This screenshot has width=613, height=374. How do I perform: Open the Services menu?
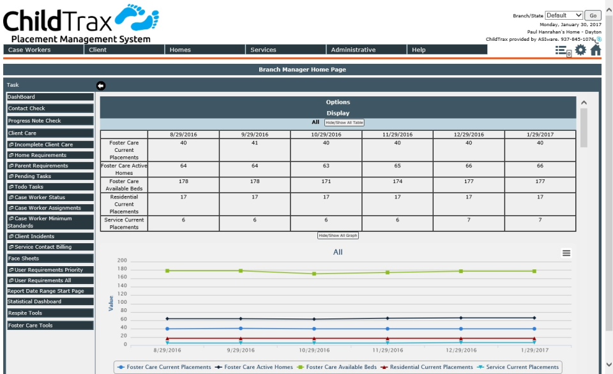(265, 49)
